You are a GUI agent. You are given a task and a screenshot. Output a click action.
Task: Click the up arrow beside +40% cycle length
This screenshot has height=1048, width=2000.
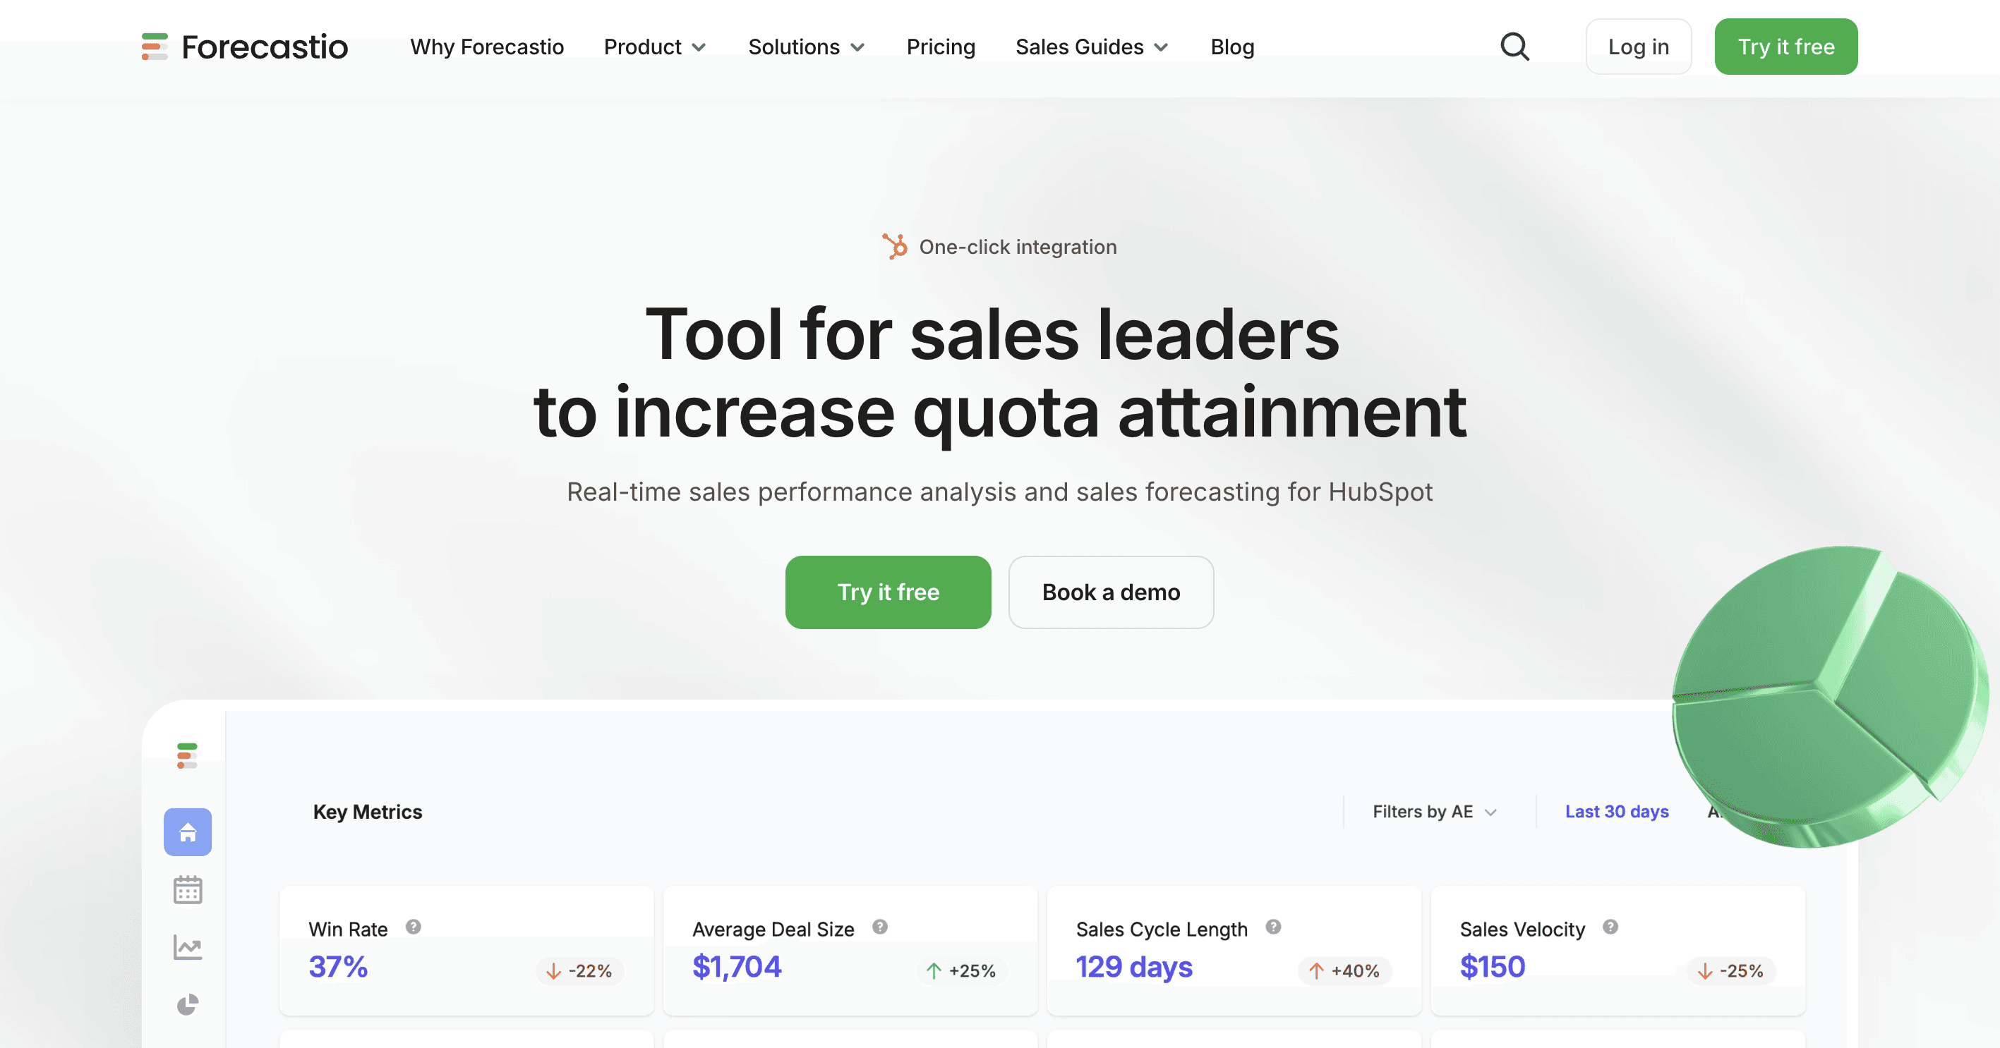[x=1317, y=971]
